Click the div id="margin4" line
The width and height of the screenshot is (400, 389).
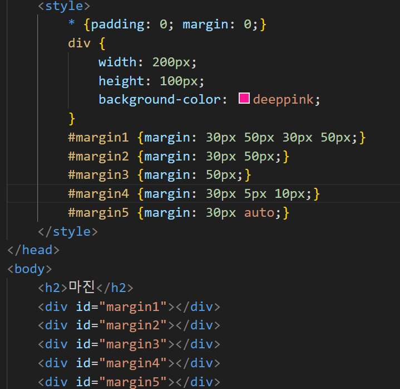129,363
